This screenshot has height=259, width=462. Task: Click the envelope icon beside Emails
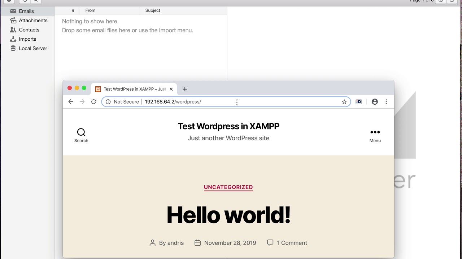point(13,11)
